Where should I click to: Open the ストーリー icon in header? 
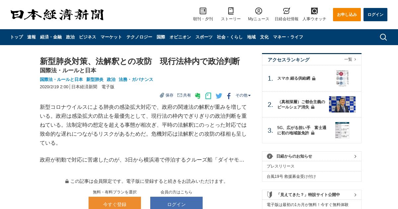(231, 11)
